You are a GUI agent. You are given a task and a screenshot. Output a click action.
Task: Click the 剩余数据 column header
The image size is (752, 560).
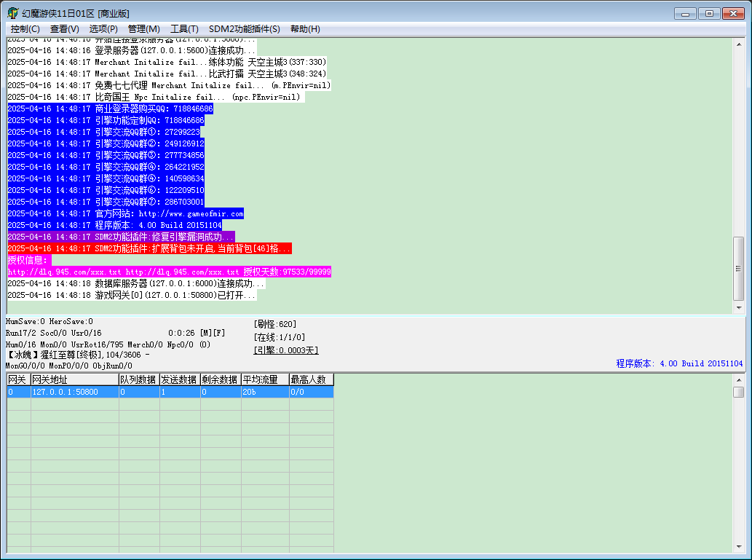point(221,379)
